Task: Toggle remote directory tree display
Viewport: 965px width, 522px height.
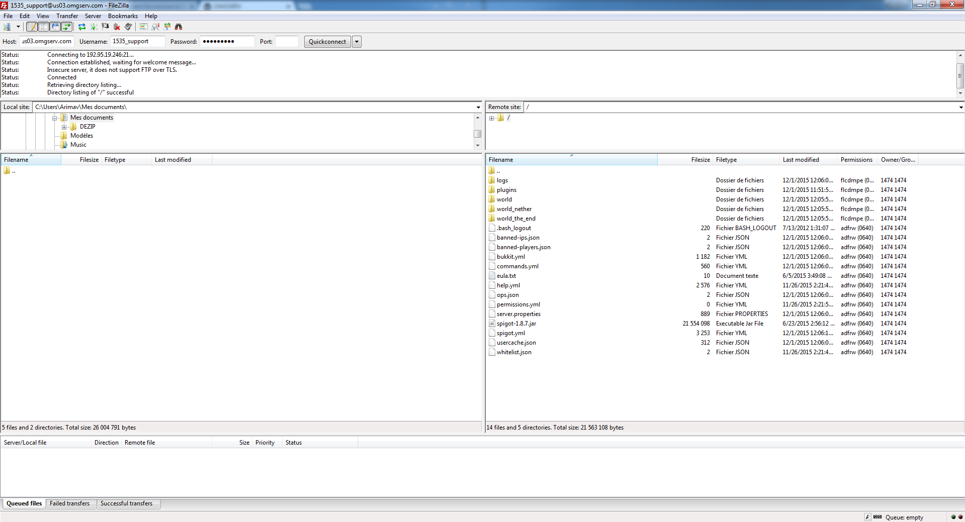Action: pyautogui.click(x=55, y=27)
